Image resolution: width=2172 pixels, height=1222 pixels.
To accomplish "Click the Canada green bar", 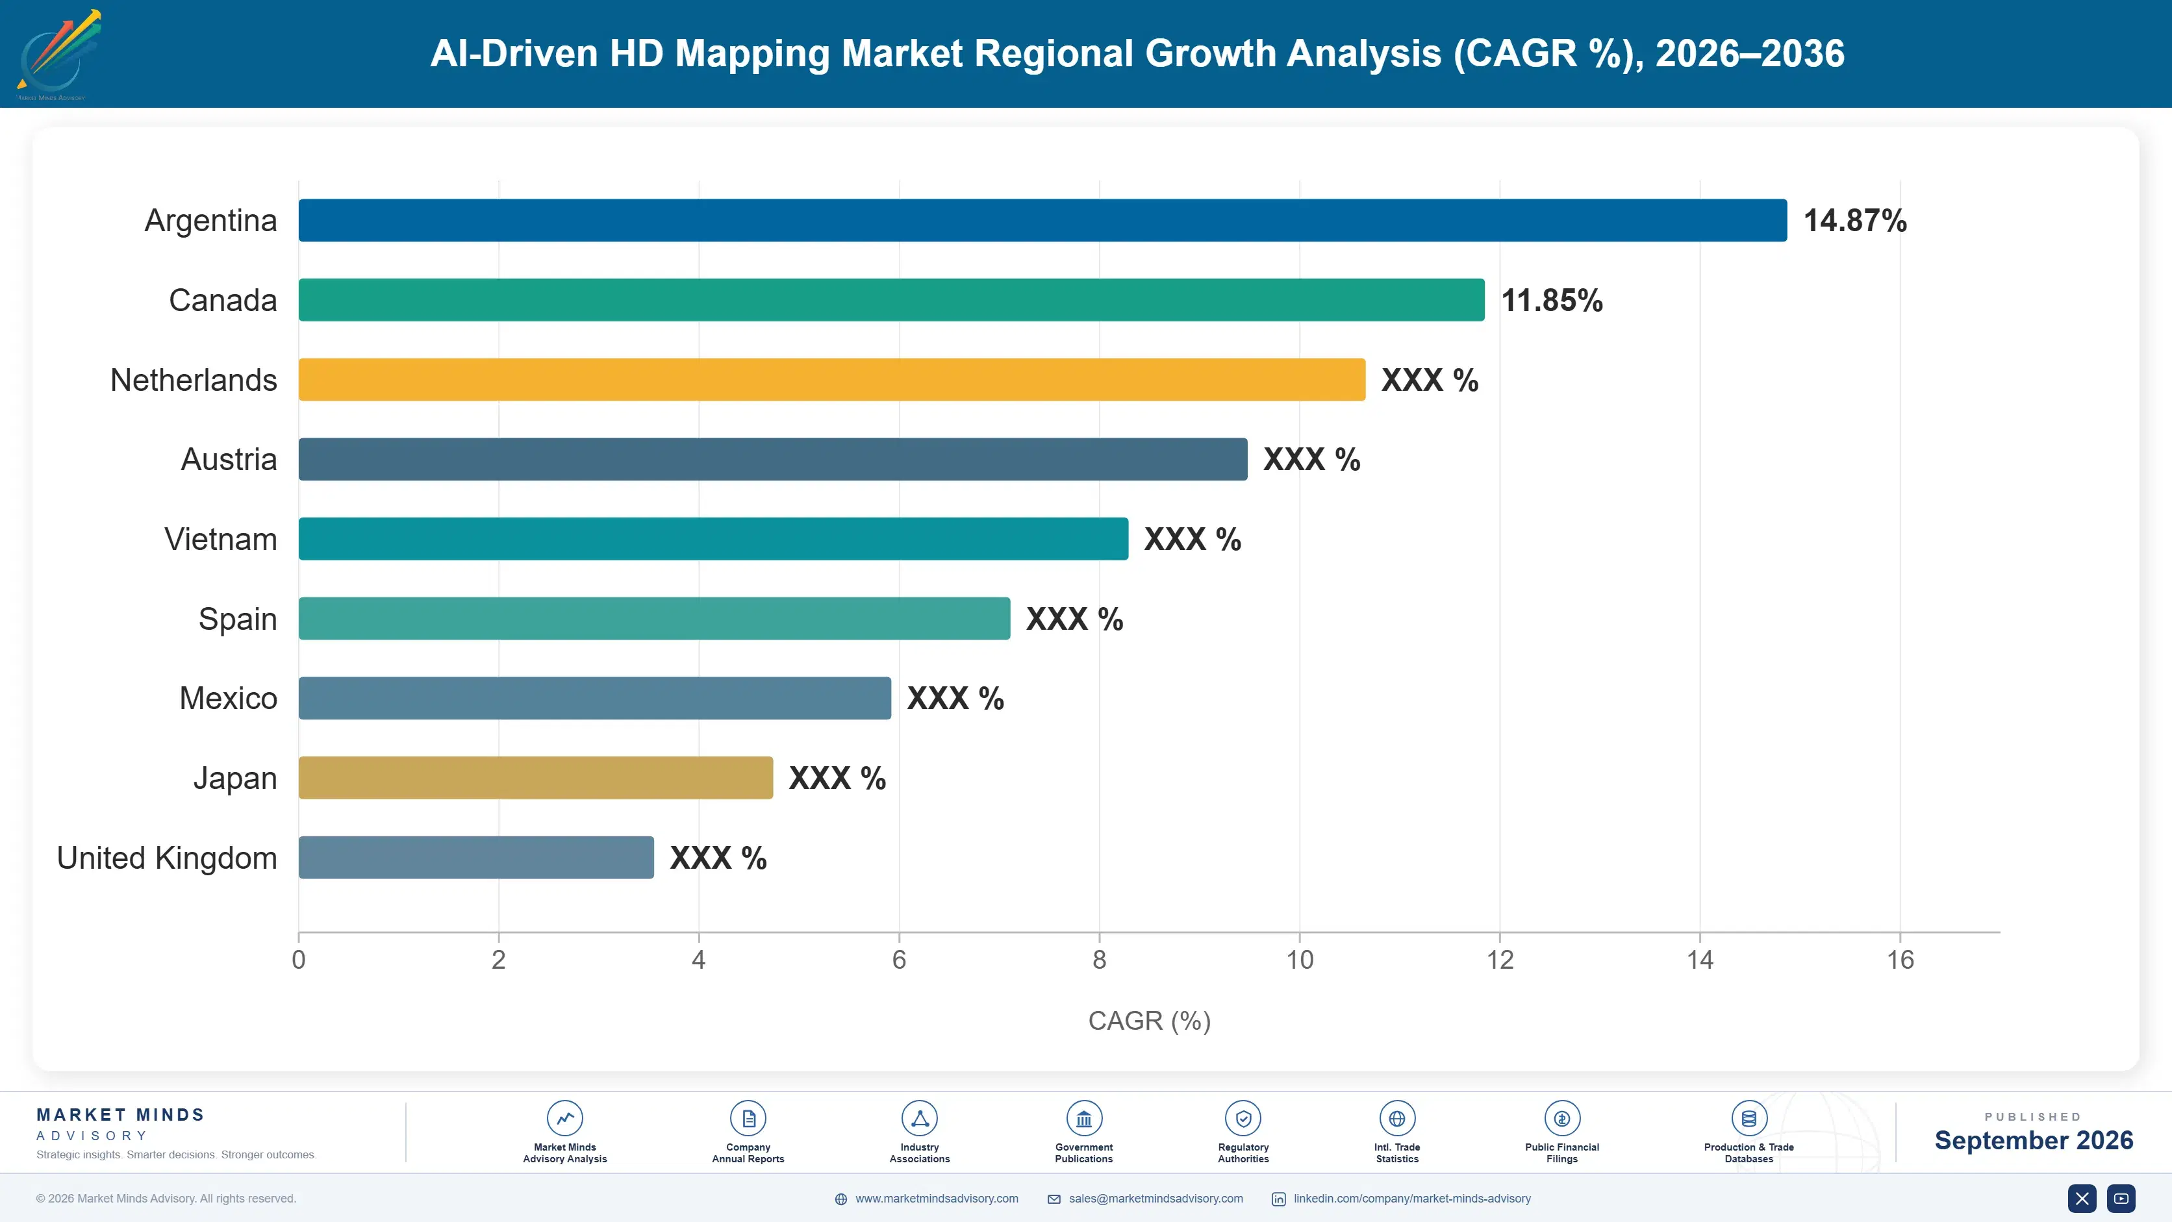I will point(891,300).
